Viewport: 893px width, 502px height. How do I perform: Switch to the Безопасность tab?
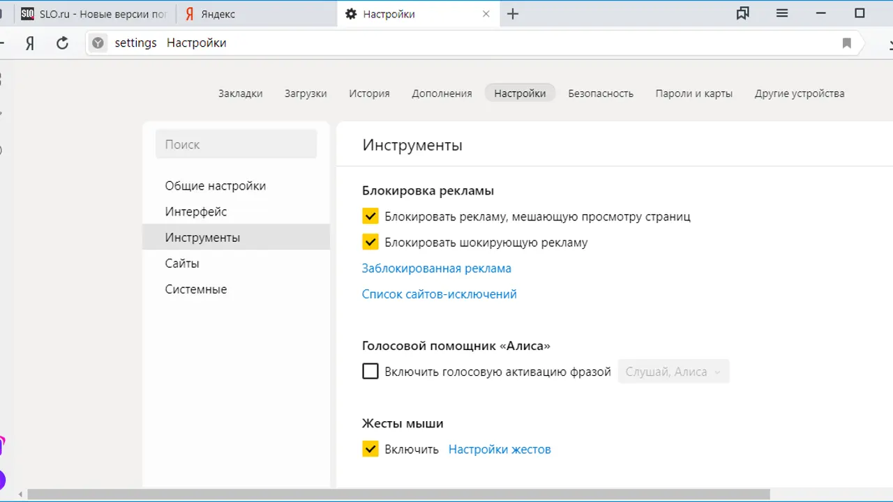[x=600, y=93]
